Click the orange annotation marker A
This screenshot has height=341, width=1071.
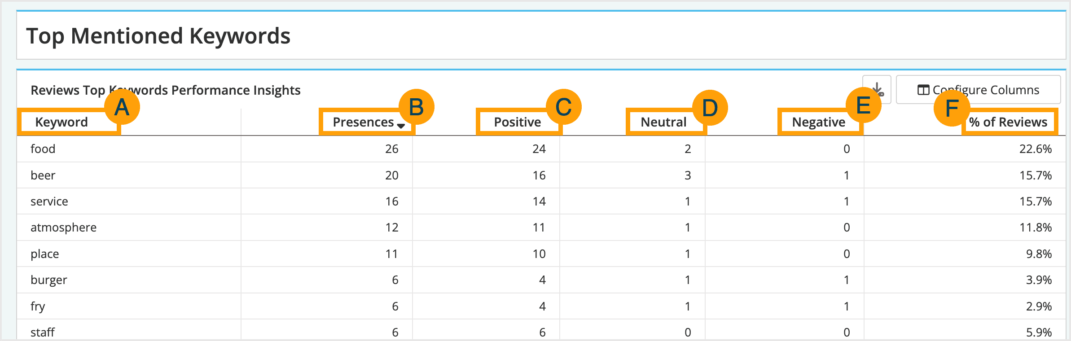(x=122, y=107)
